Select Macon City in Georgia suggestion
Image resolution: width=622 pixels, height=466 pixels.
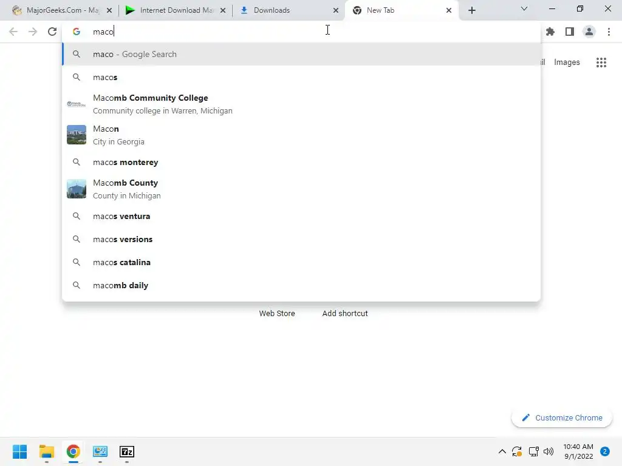pos(301,135)
